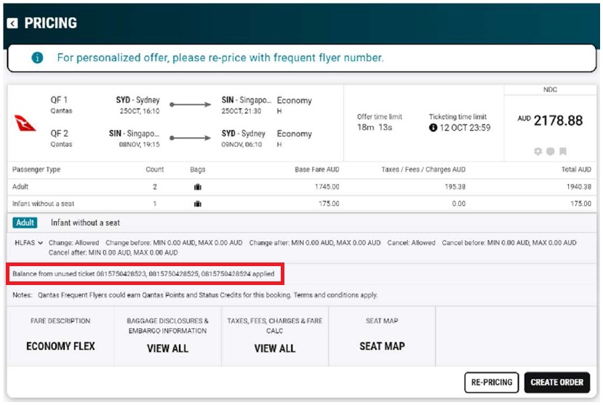Click the bookmark icon under the price
The height and width of the screenshot is (405, 603).
(563, 151)
